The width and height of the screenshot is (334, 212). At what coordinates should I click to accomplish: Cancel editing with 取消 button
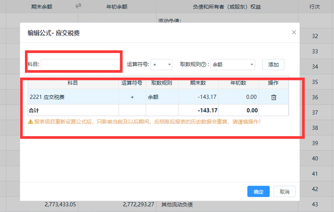click(284, 192)
